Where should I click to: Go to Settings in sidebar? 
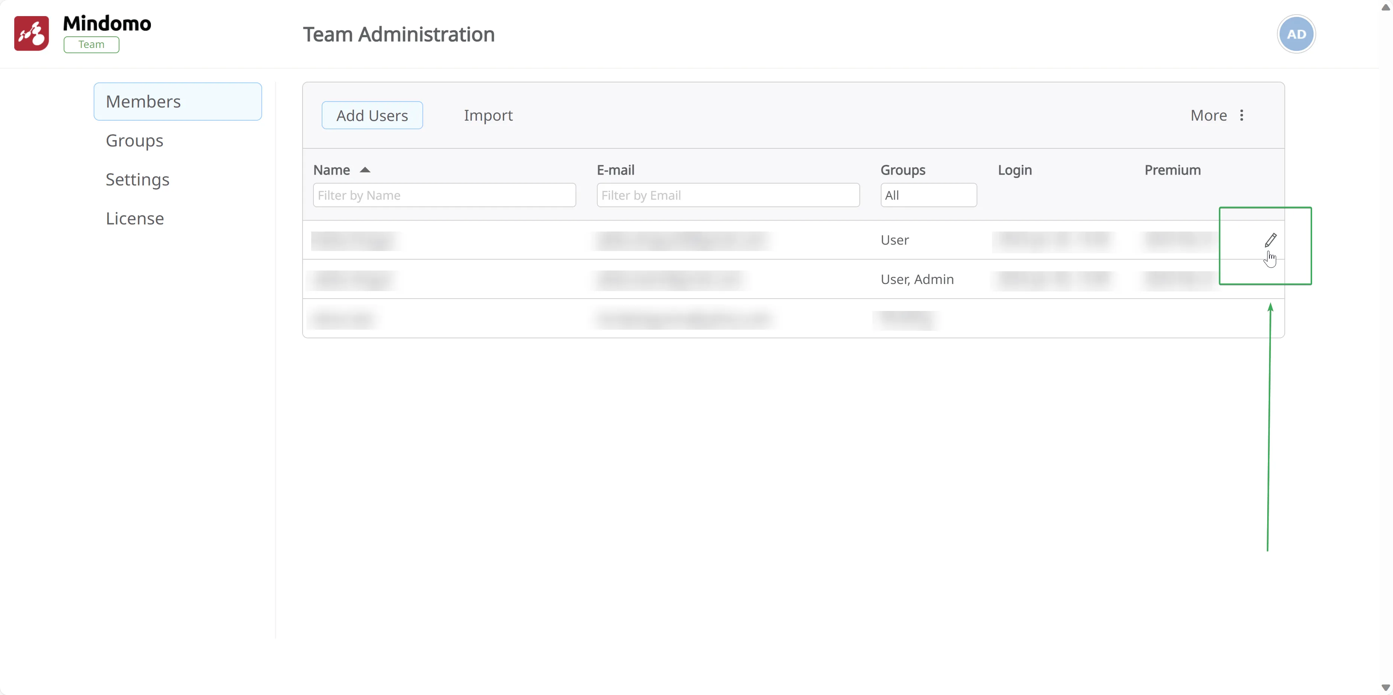[137, 179]
